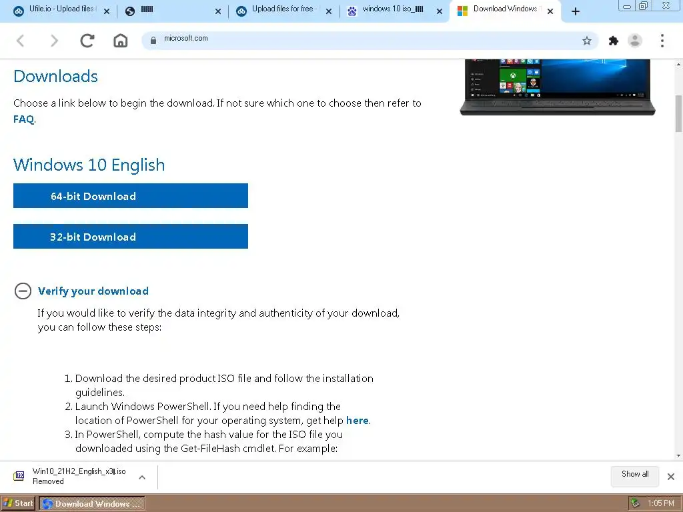Viewport: 683px width, 512px height.
Task: Open the FAQ link
Action: [23, 119]
